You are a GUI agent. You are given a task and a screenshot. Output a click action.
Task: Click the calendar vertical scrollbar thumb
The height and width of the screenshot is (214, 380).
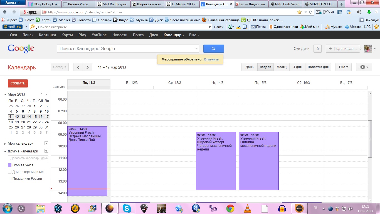click(x=370, y=139)
